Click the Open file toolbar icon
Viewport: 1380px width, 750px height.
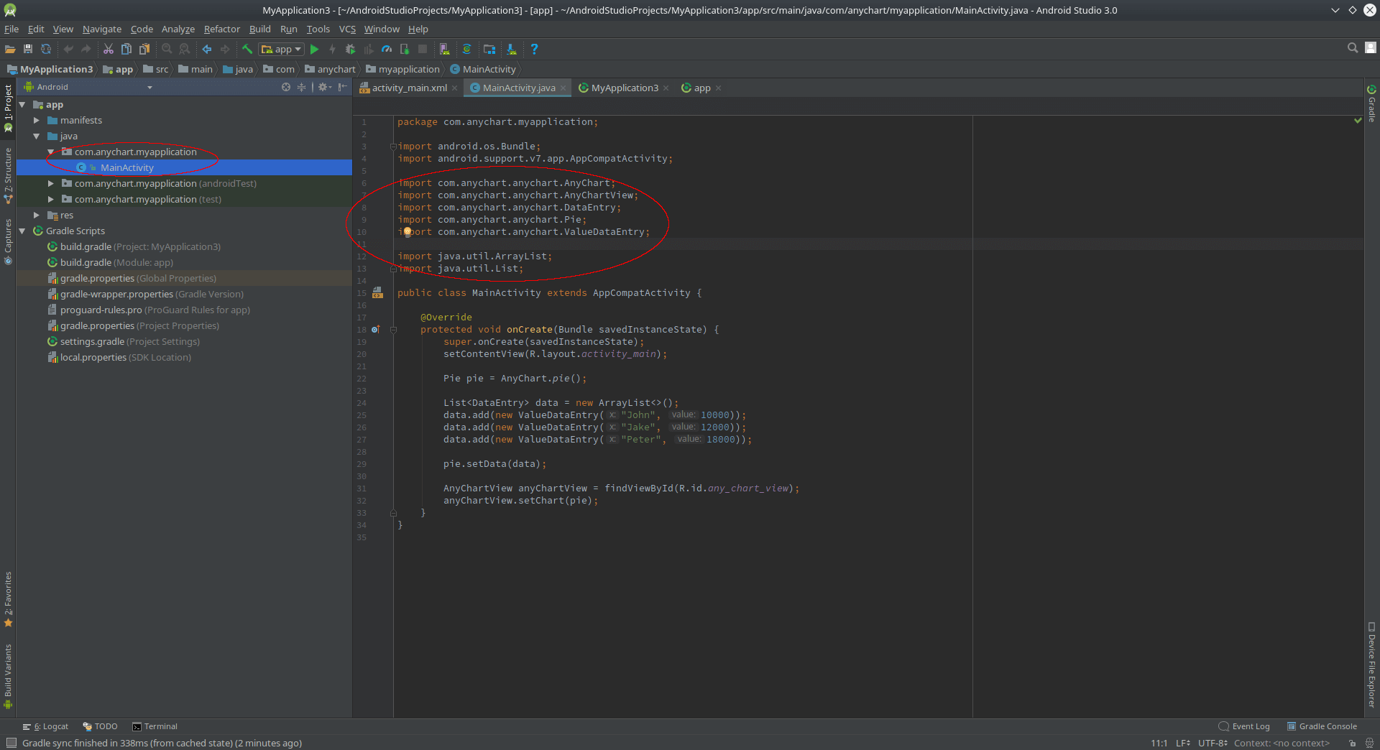10,49
